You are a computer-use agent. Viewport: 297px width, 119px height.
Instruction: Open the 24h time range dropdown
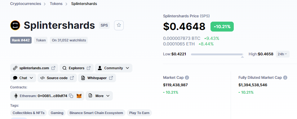[282, 54]
